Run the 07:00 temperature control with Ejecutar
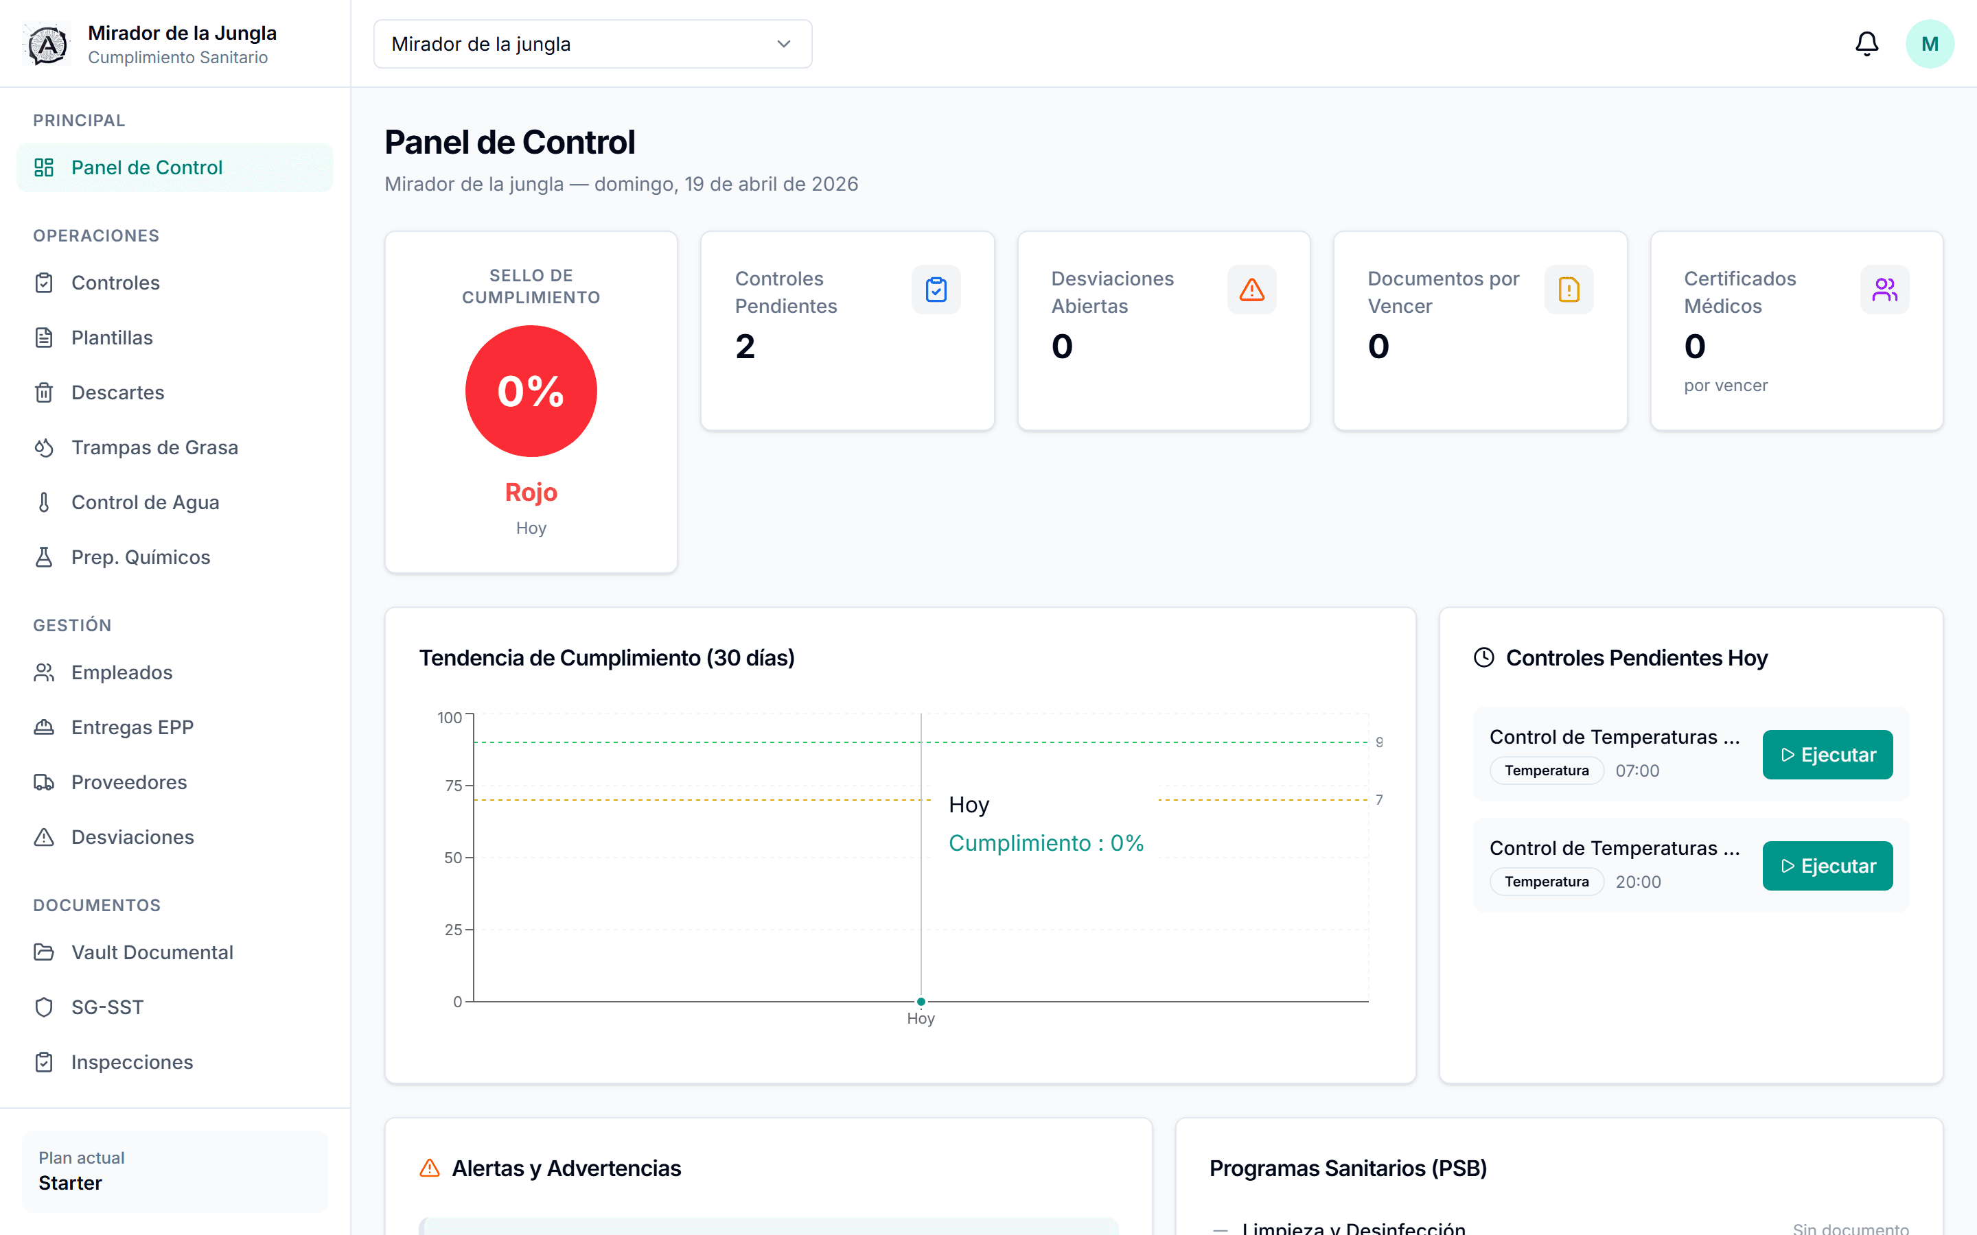The image size is (1977, 1235). pyautogui.click(x=1827, y=755)
